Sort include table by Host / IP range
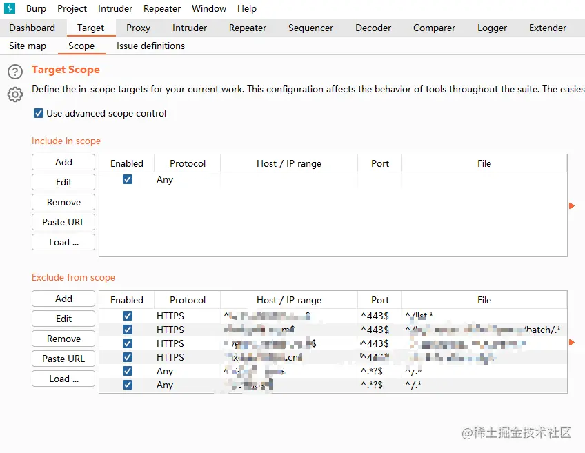 coord(289,163)
